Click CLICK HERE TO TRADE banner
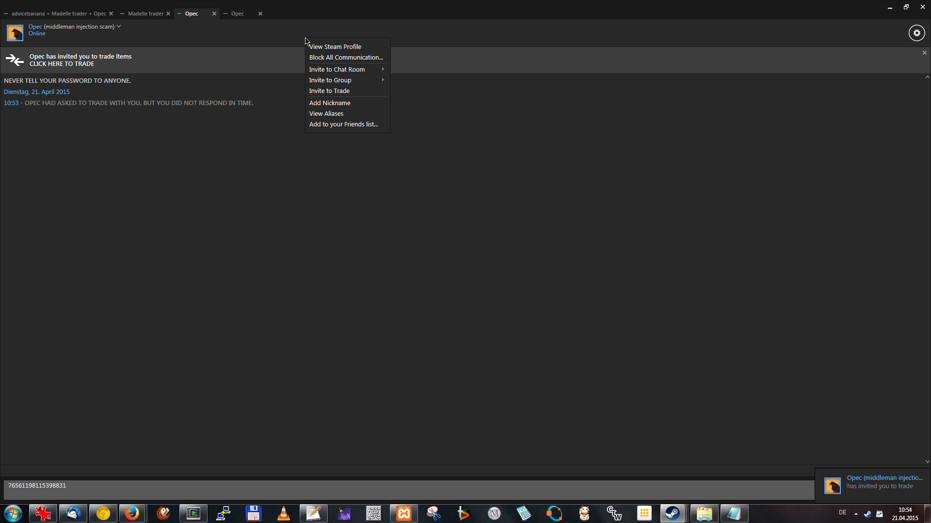The height and width of the screenshot is (523, 931). (62, 64)
